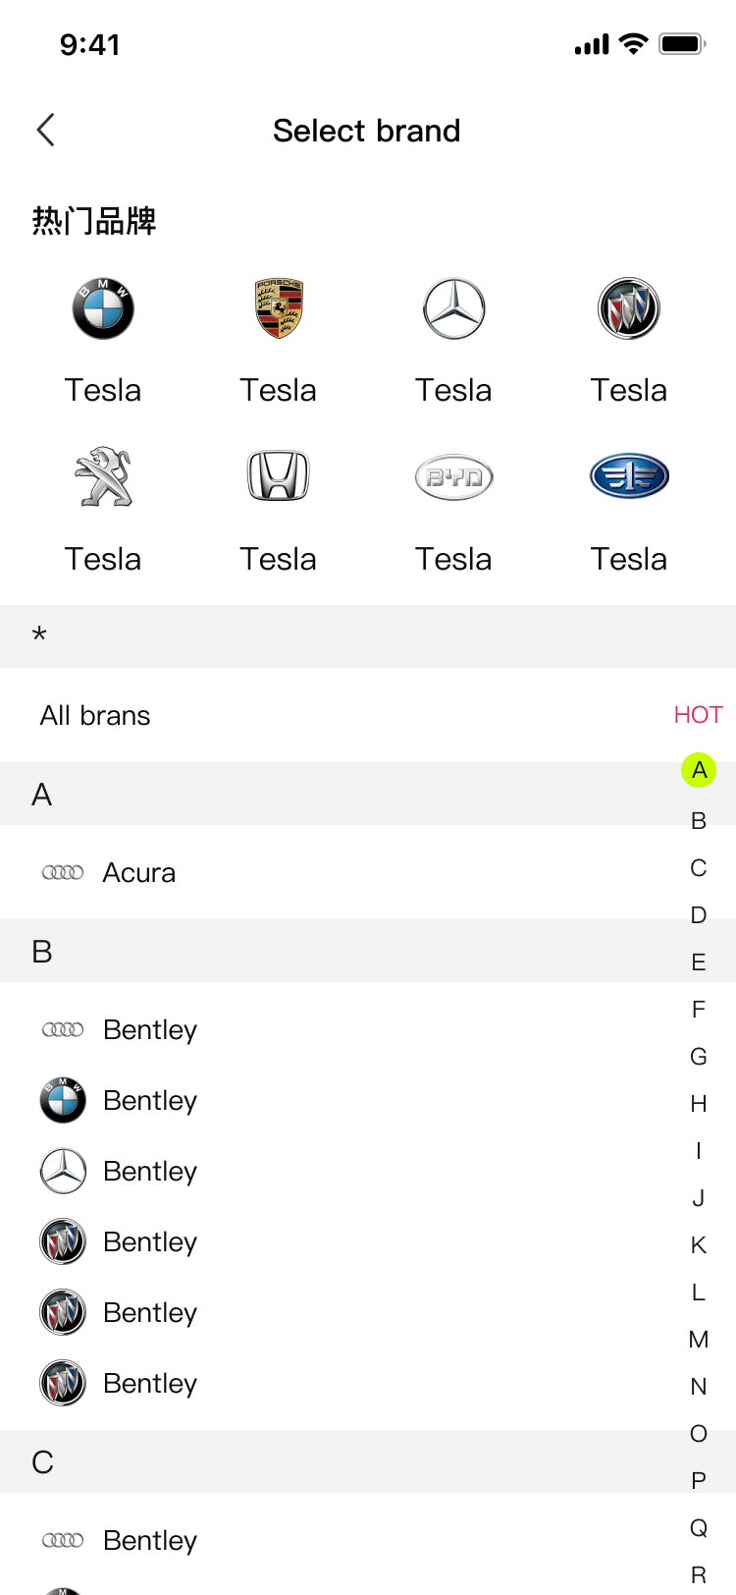Select Bentley row under section C
The image size is (736, 1595).
149,1540
